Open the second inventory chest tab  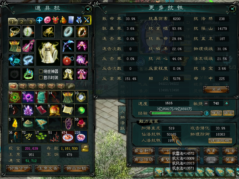(23, 86)
